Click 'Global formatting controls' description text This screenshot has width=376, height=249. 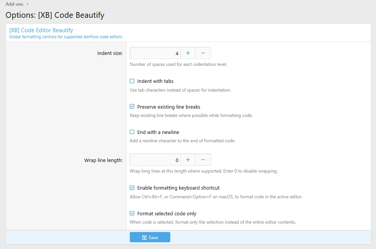(66, 37)
